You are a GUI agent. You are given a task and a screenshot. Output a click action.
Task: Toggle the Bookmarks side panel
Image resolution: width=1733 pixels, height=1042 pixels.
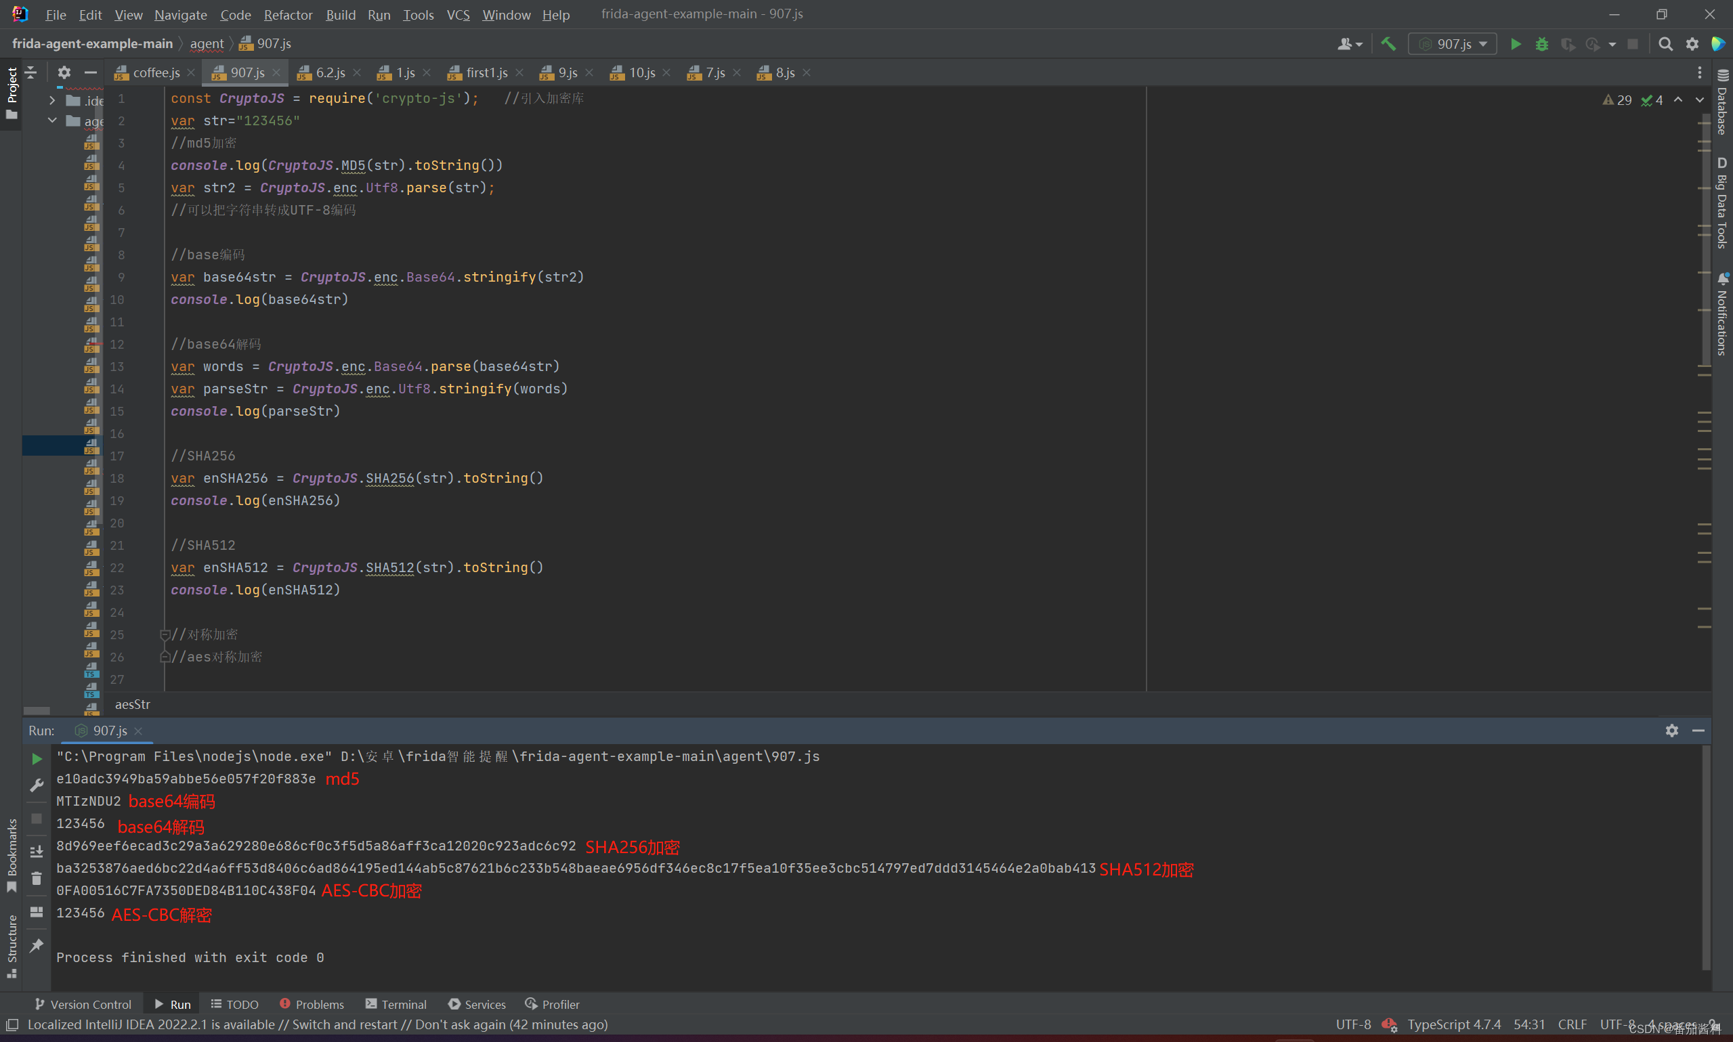click(x=12, y=854)
